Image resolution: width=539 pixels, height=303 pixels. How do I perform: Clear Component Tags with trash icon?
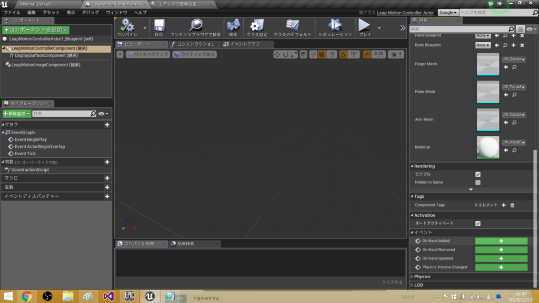pyautogui.click(x=512, y=205)
